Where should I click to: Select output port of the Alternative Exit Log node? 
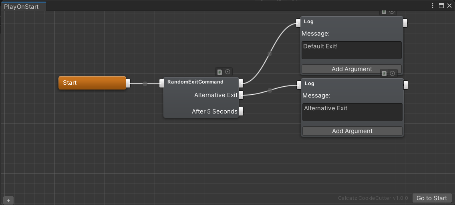[x=406, y=85]
